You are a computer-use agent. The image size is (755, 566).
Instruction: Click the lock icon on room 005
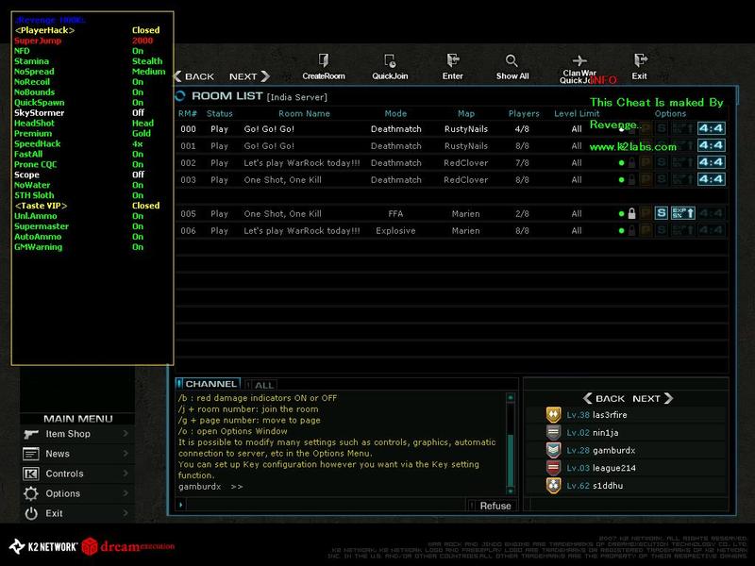632,214
